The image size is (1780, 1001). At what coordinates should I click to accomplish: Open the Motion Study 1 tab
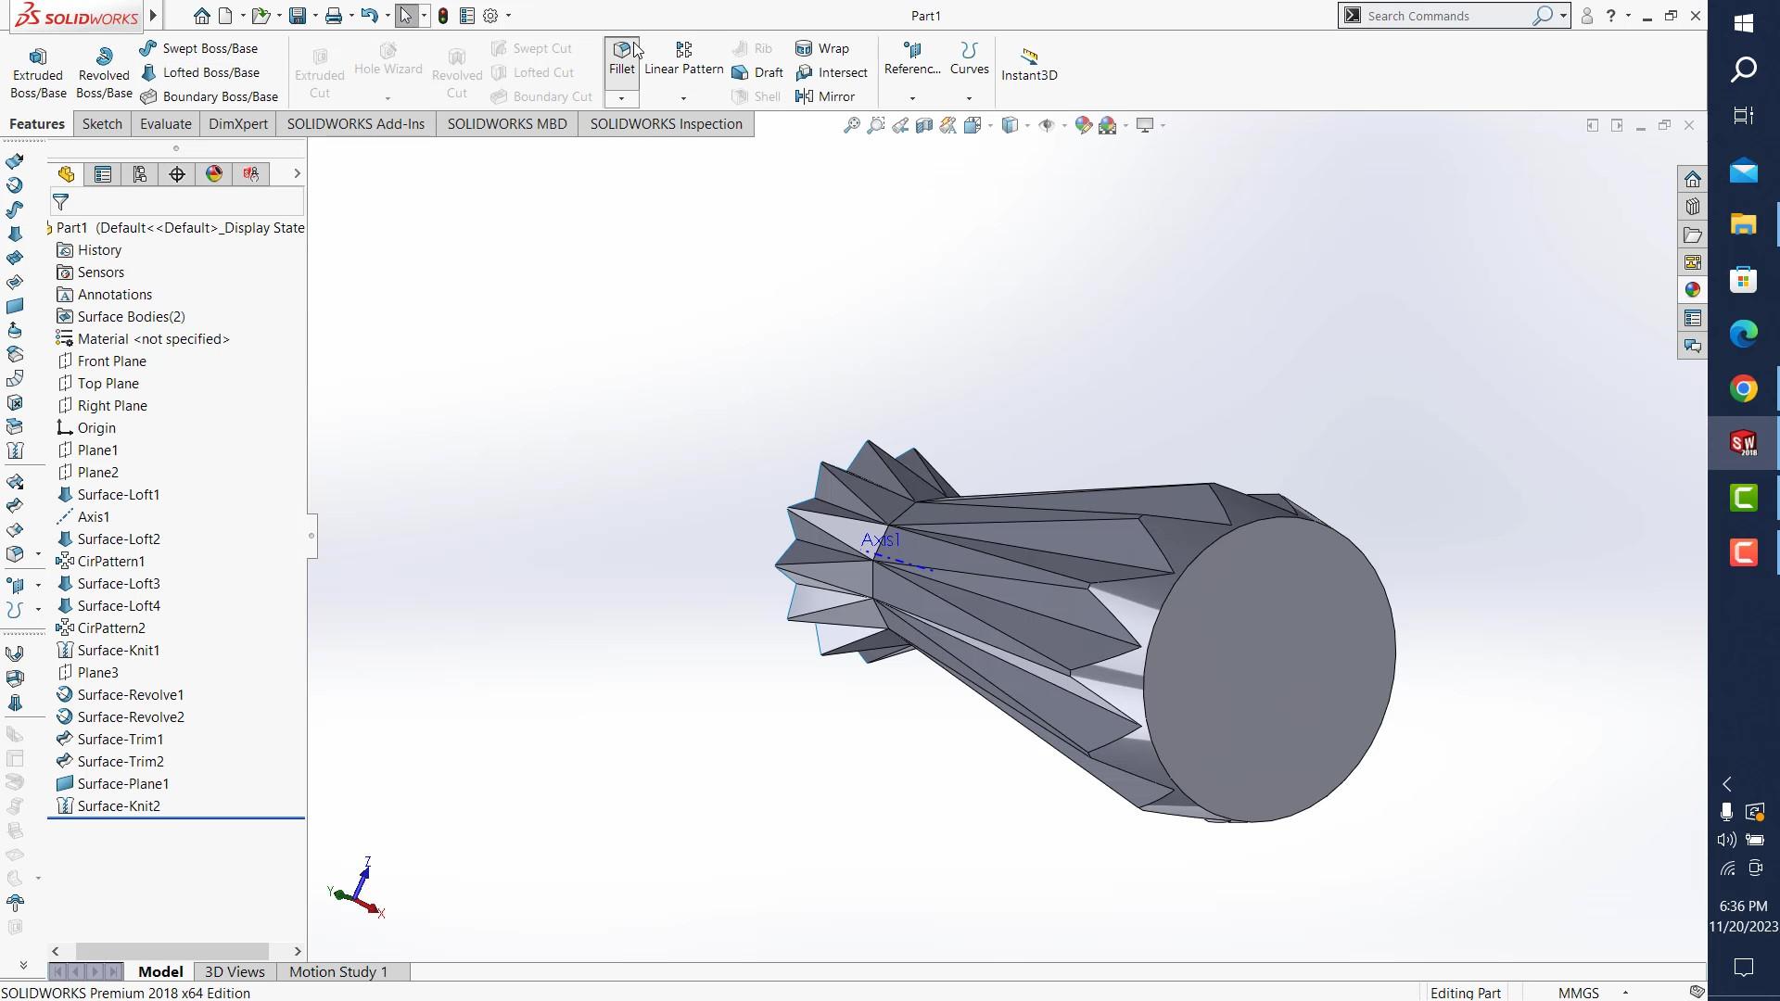point(337,971)
